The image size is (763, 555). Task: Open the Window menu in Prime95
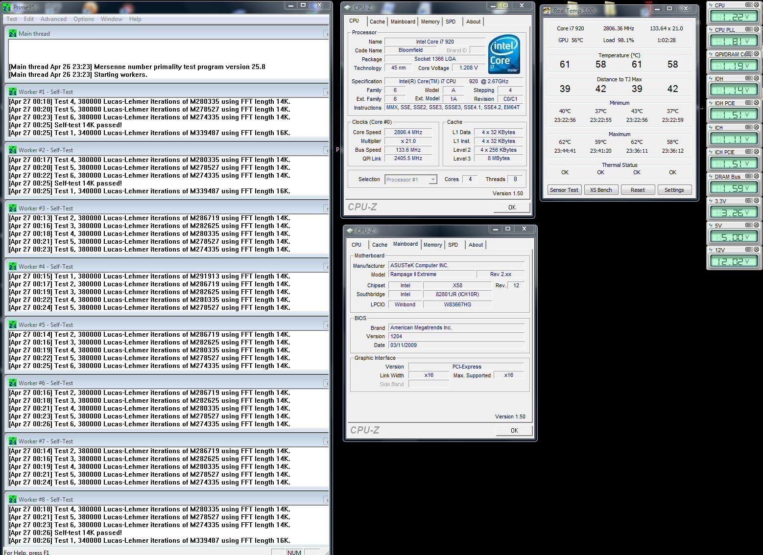click(112, 19)
